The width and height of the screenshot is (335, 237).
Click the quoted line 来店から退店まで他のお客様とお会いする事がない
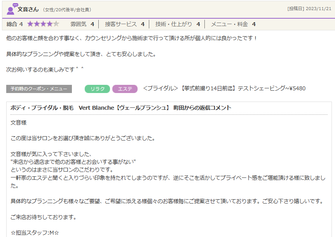(x=73, y=162)
